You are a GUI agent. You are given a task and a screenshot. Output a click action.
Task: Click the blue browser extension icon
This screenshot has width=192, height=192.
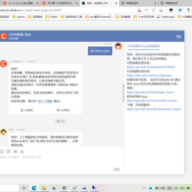[180, 10]
